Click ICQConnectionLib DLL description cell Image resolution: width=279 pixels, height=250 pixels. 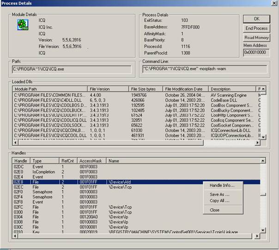click(230, 131)
